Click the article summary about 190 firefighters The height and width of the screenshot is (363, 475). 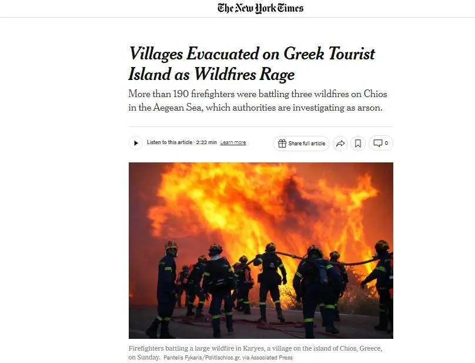257,101
